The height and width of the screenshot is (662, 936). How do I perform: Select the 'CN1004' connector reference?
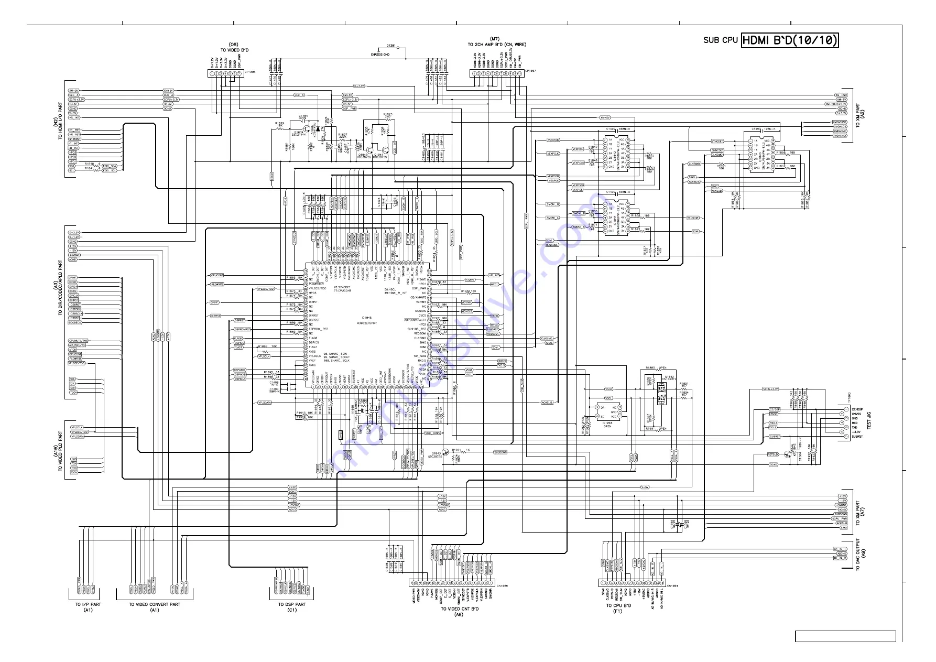[x=672, y=586]
